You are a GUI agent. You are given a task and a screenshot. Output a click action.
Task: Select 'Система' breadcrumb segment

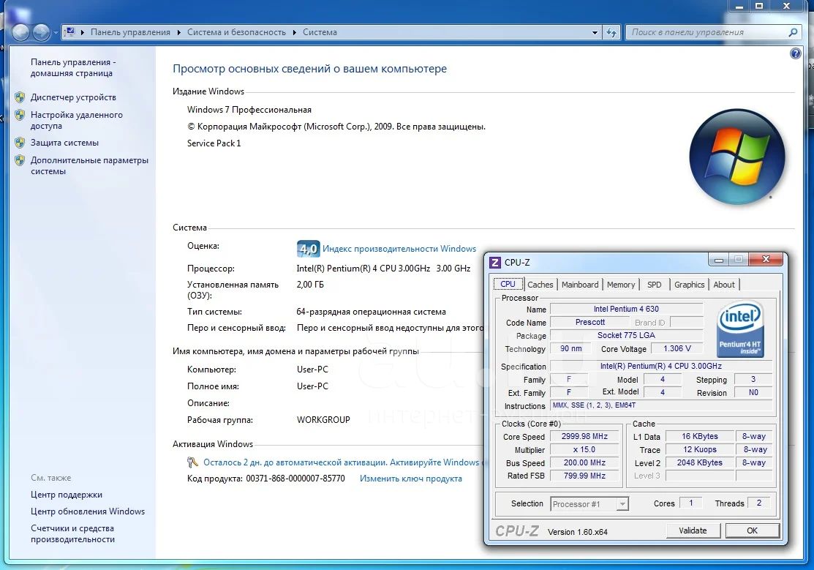tap(320, 32)
